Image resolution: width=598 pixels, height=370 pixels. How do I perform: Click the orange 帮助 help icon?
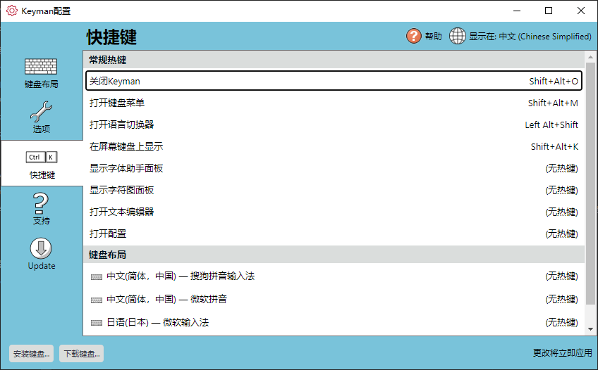(x=414, y=36)
